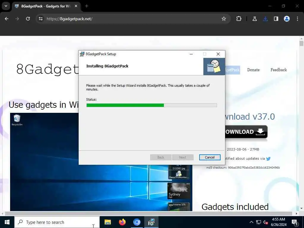Open the taskbar clock and date
304x228 pixels.
pyautogui.click(x=278, y=222)
